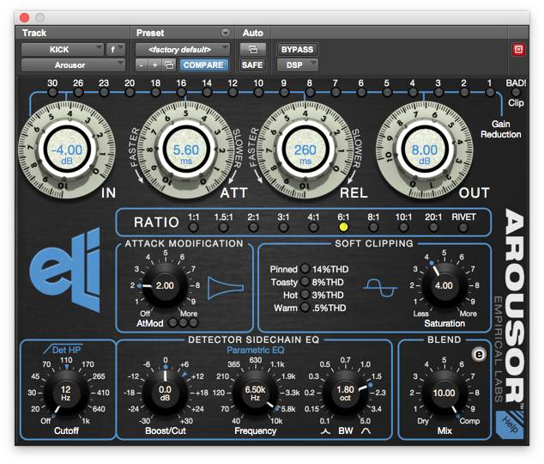Open the insert position 'f' dropdown

point(116,50)
